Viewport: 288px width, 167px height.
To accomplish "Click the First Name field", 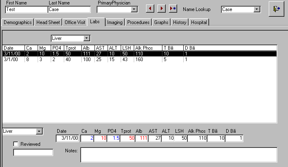I will [x=26, y=9].
